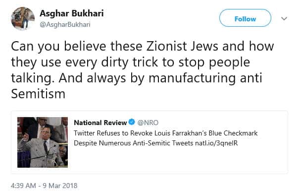Click the National Review verified badge icon
The height and width of the screenshot is (194, 298).
click(132, 122)
